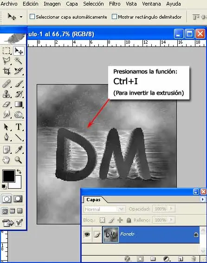
Task: Select the Magic Wand tool
Action: tap(18, 60)
